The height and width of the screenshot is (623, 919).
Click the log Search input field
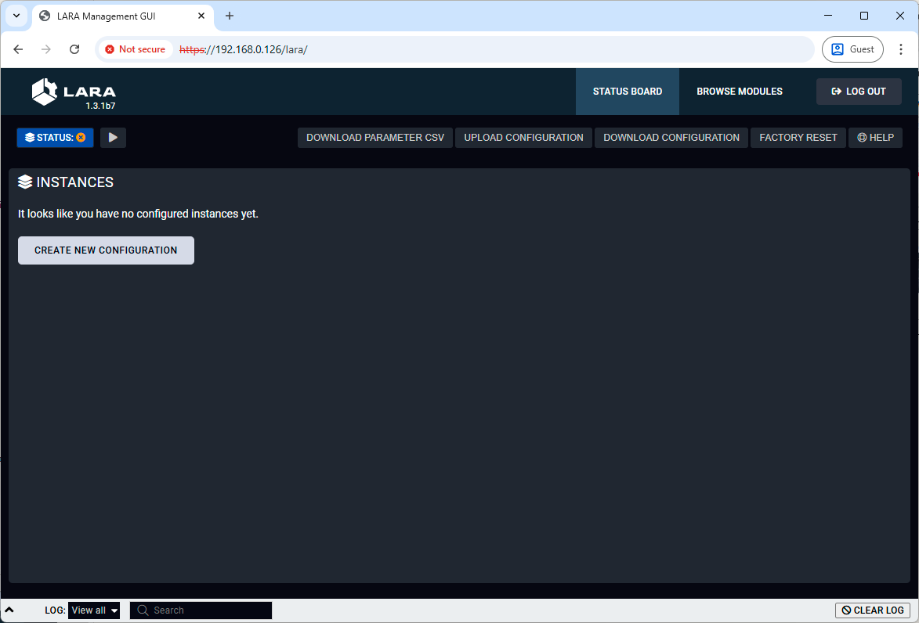click(x=208, y=610)
